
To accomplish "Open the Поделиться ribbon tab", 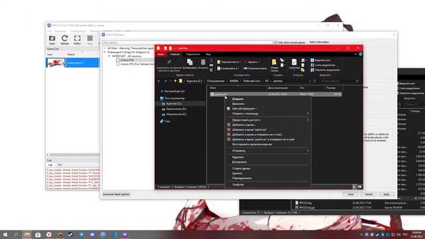I will point(193,54).
